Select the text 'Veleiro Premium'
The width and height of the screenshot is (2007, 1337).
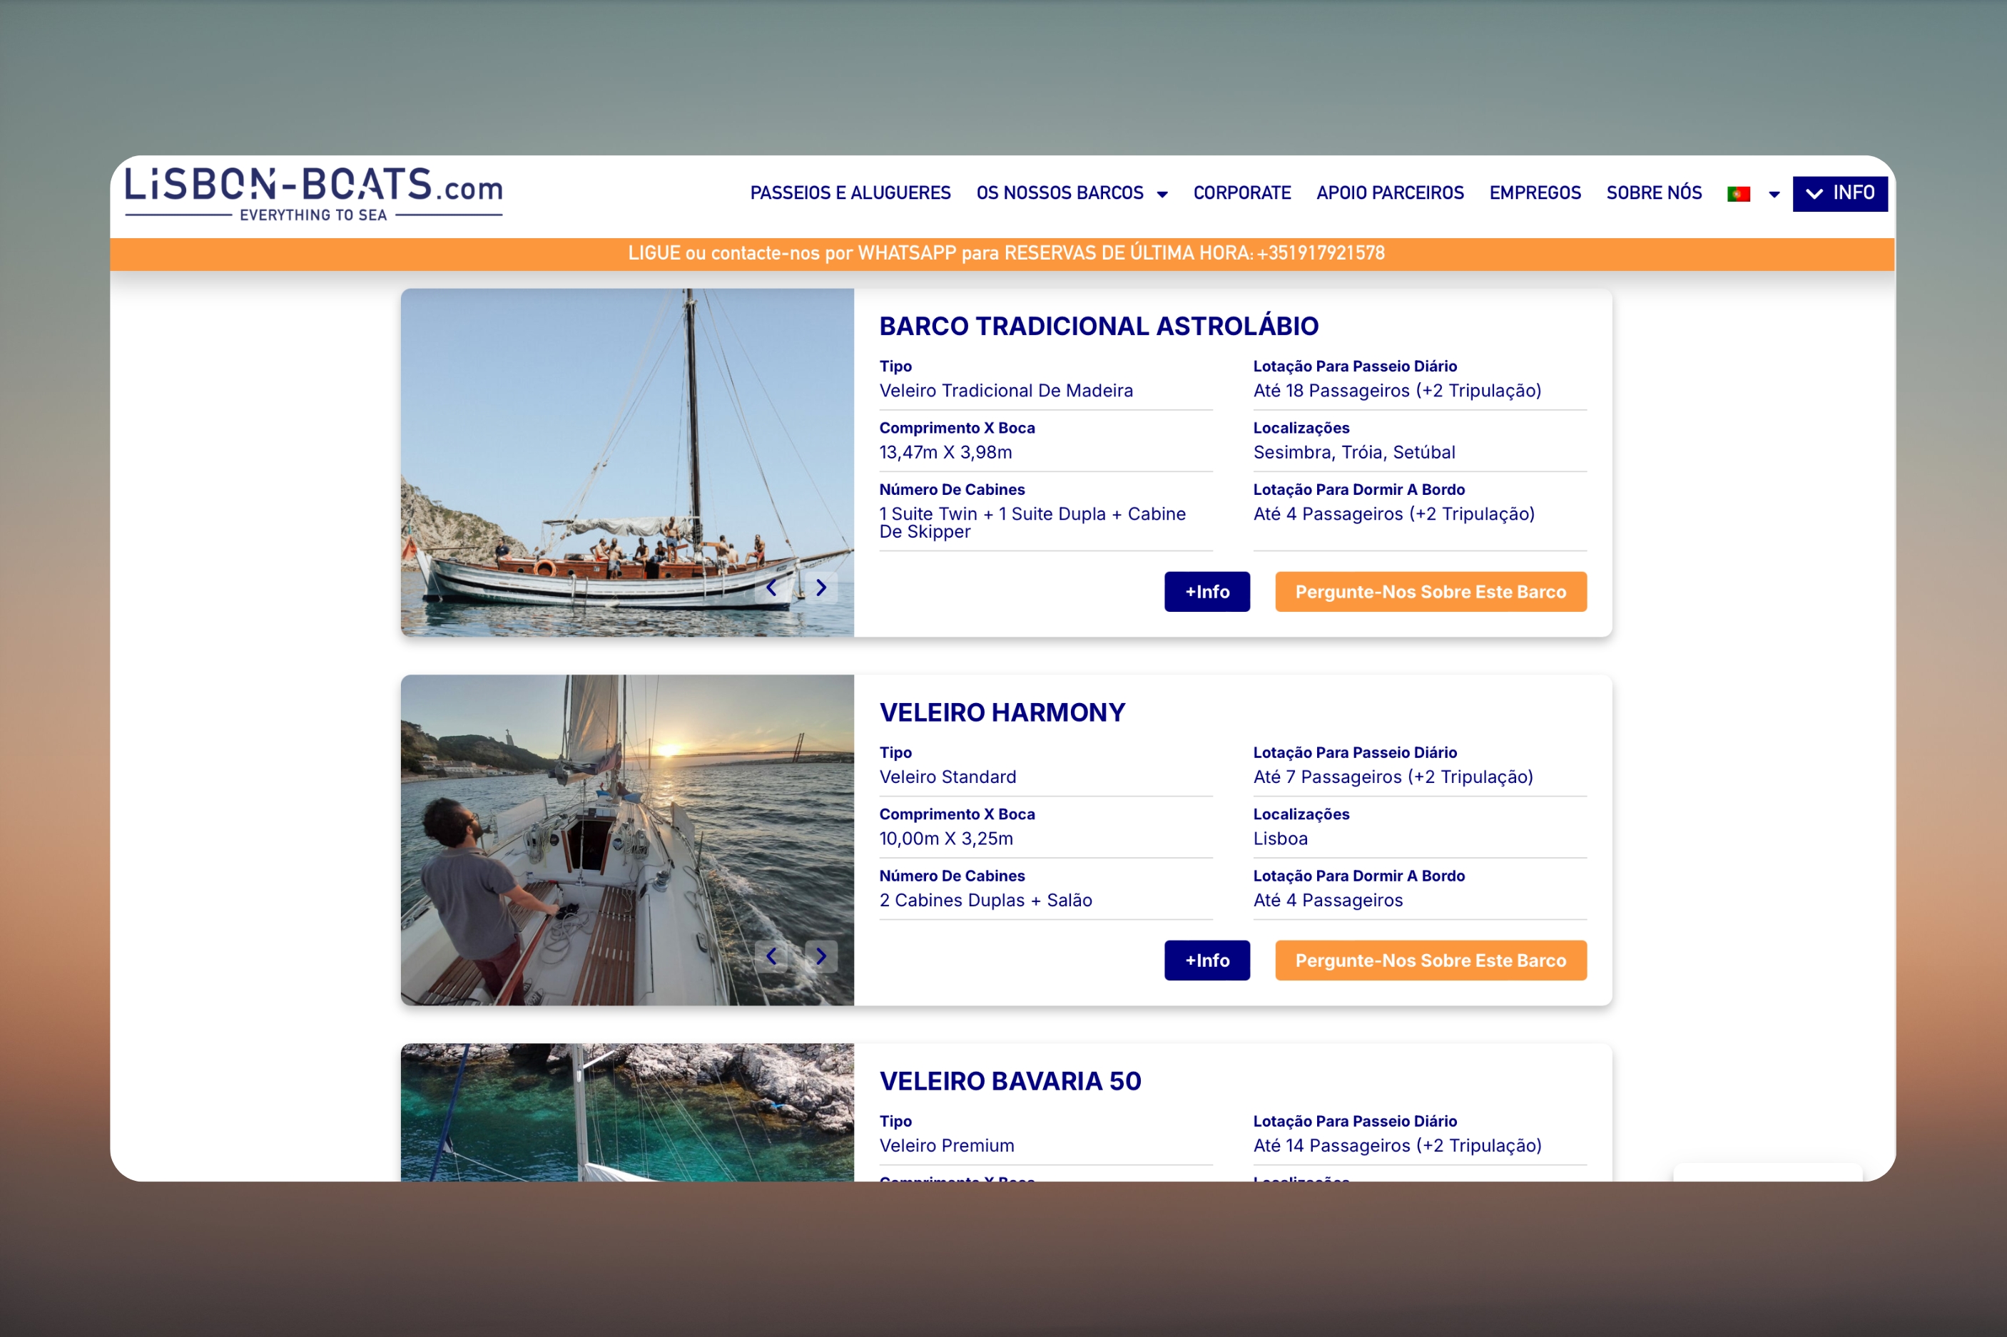click(947, 1145)
